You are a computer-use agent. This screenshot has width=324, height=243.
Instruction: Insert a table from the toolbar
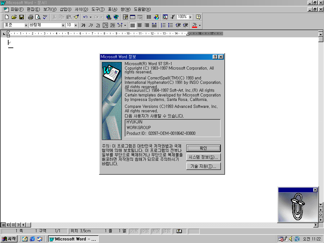[x=133, y=17]
